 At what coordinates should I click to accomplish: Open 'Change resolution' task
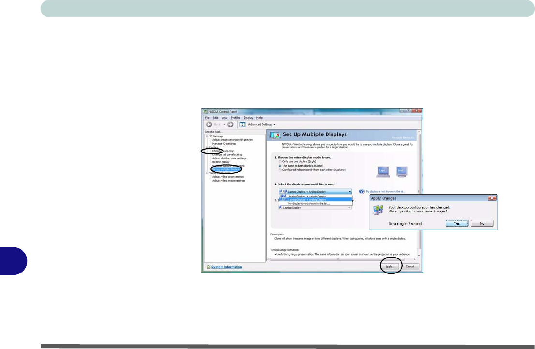point(223,151)
